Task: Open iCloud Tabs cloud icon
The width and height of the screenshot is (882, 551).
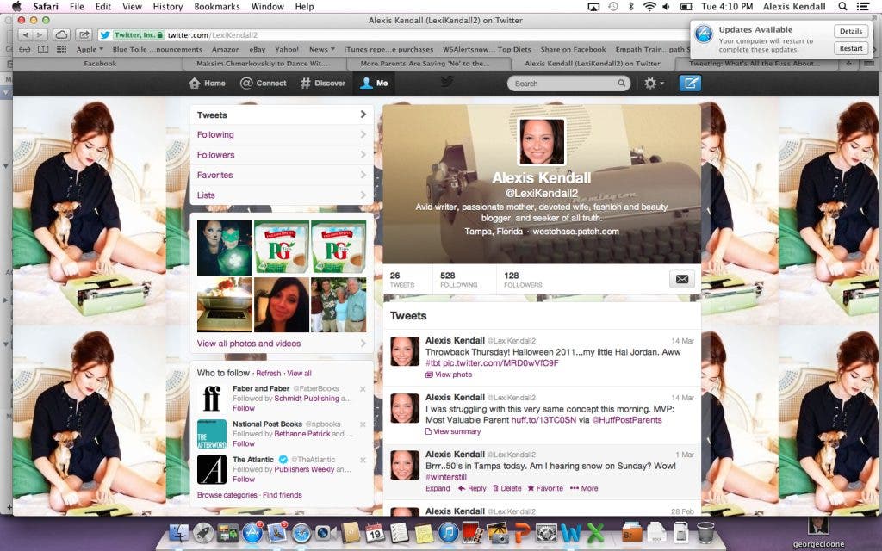Action: [61, 34]
